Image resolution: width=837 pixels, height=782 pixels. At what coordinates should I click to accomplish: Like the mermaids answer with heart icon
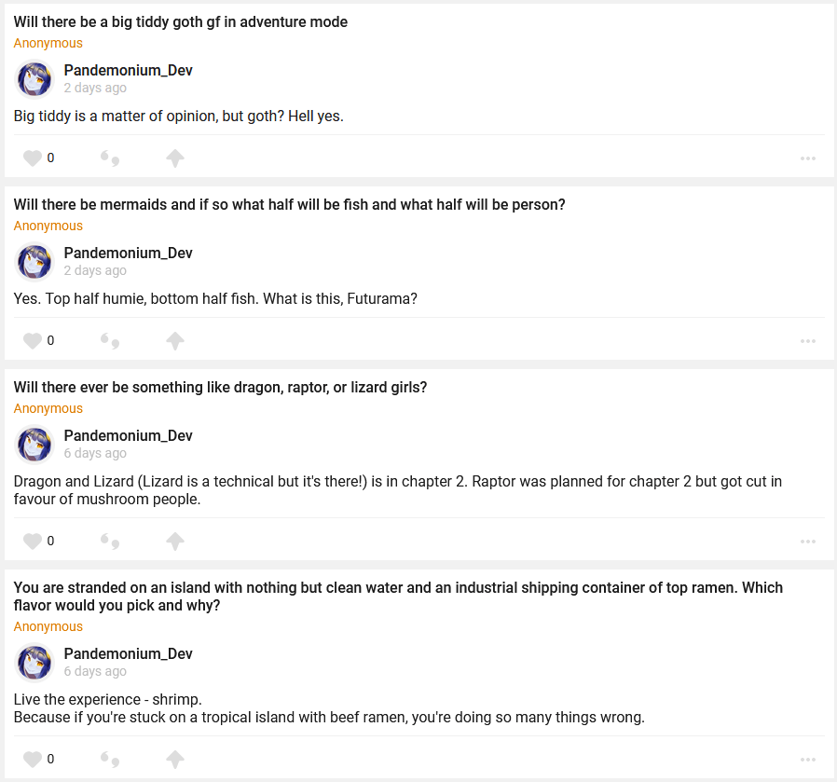click(x=33, y=341)
